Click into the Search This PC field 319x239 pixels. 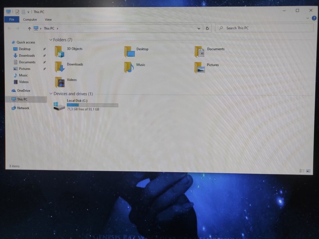(264, 28)
